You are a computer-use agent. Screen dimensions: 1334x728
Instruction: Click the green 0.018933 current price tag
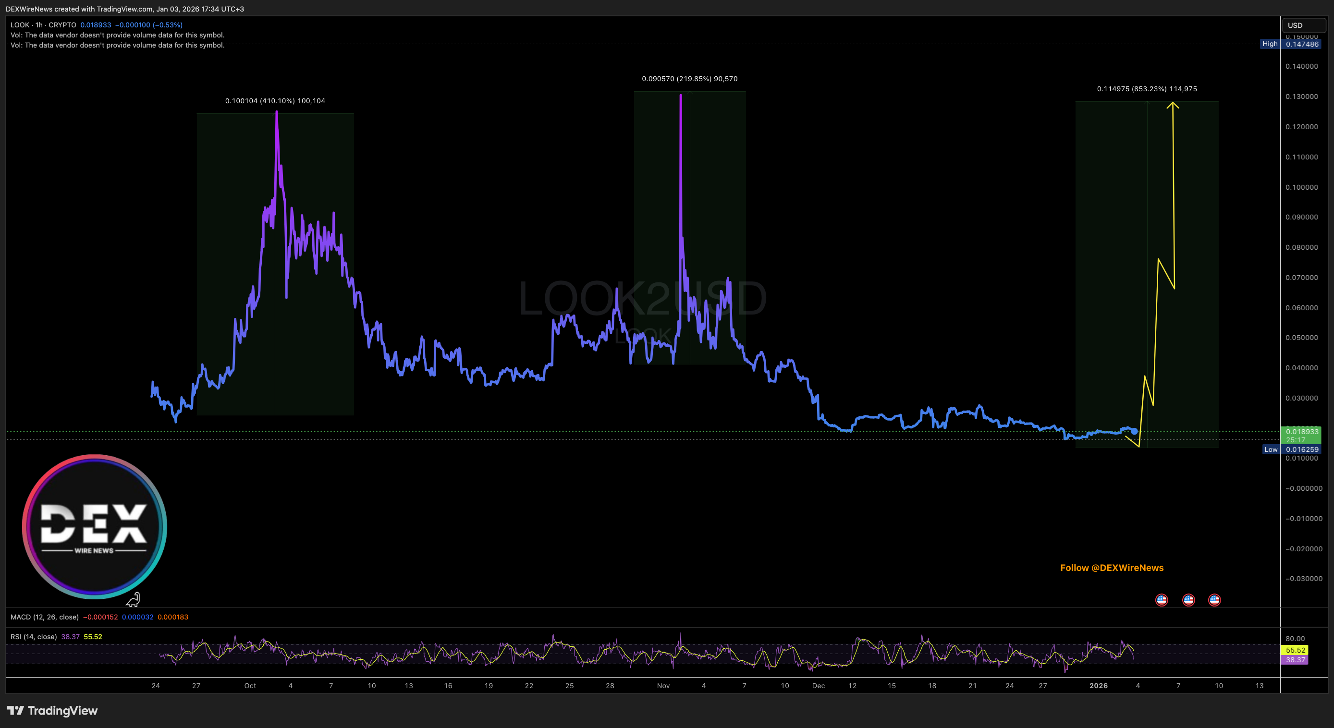[x=1301, y=435]
